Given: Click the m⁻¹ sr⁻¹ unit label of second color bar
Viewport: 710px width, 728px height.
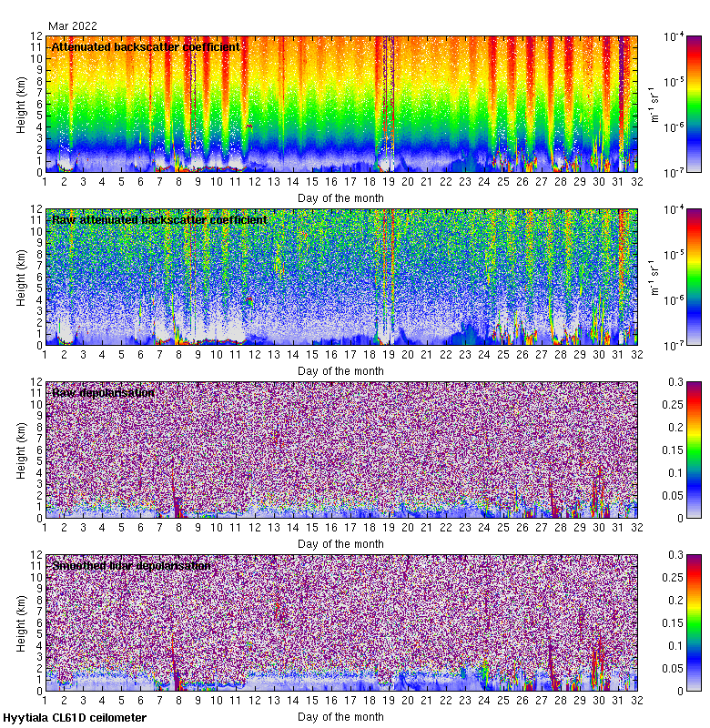Looking at the screenshot, I should (654, 278).
